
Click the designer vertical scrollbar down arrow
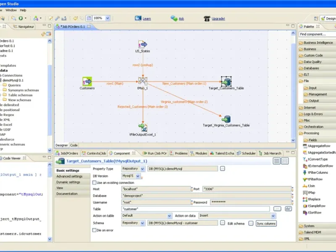293,140
